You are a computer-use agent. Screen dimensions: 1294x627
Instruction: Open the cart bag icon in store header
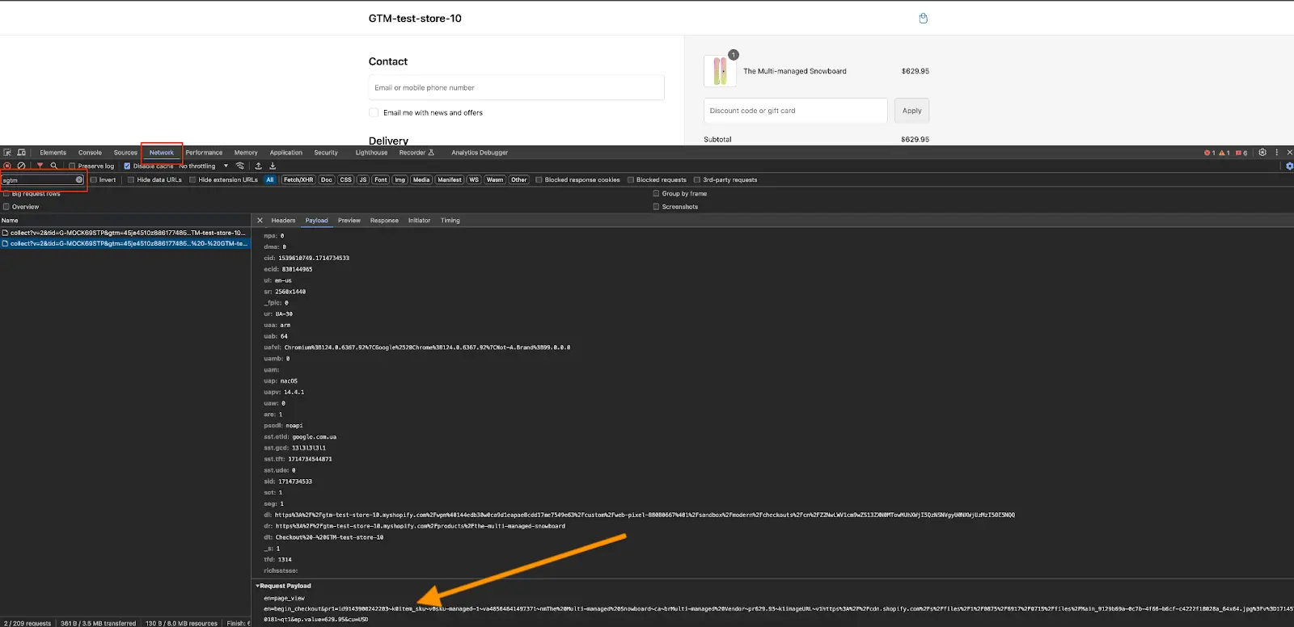point(923,18)
